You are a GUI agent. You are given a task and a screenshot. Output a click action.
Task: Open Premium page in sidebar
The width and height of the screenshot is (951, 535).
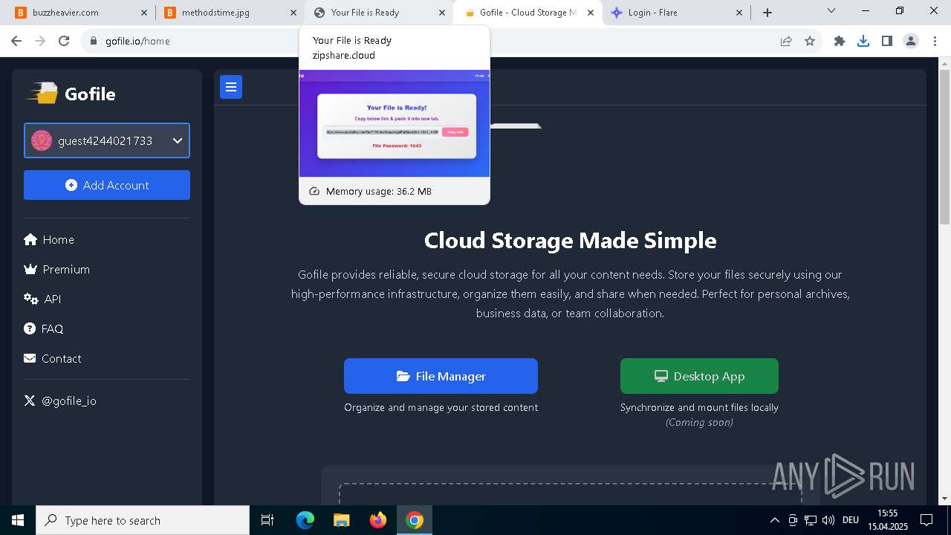tap(57, 269)
